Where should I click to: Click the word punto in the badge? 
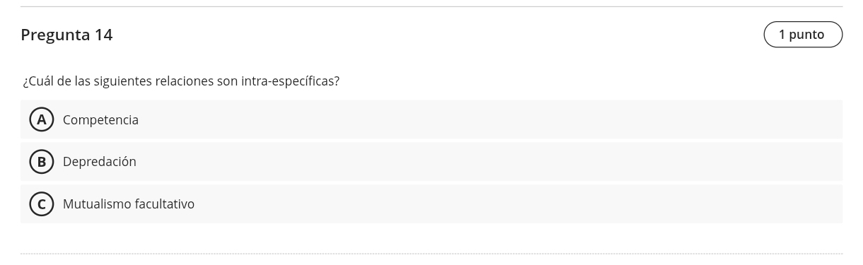point(806,35)
